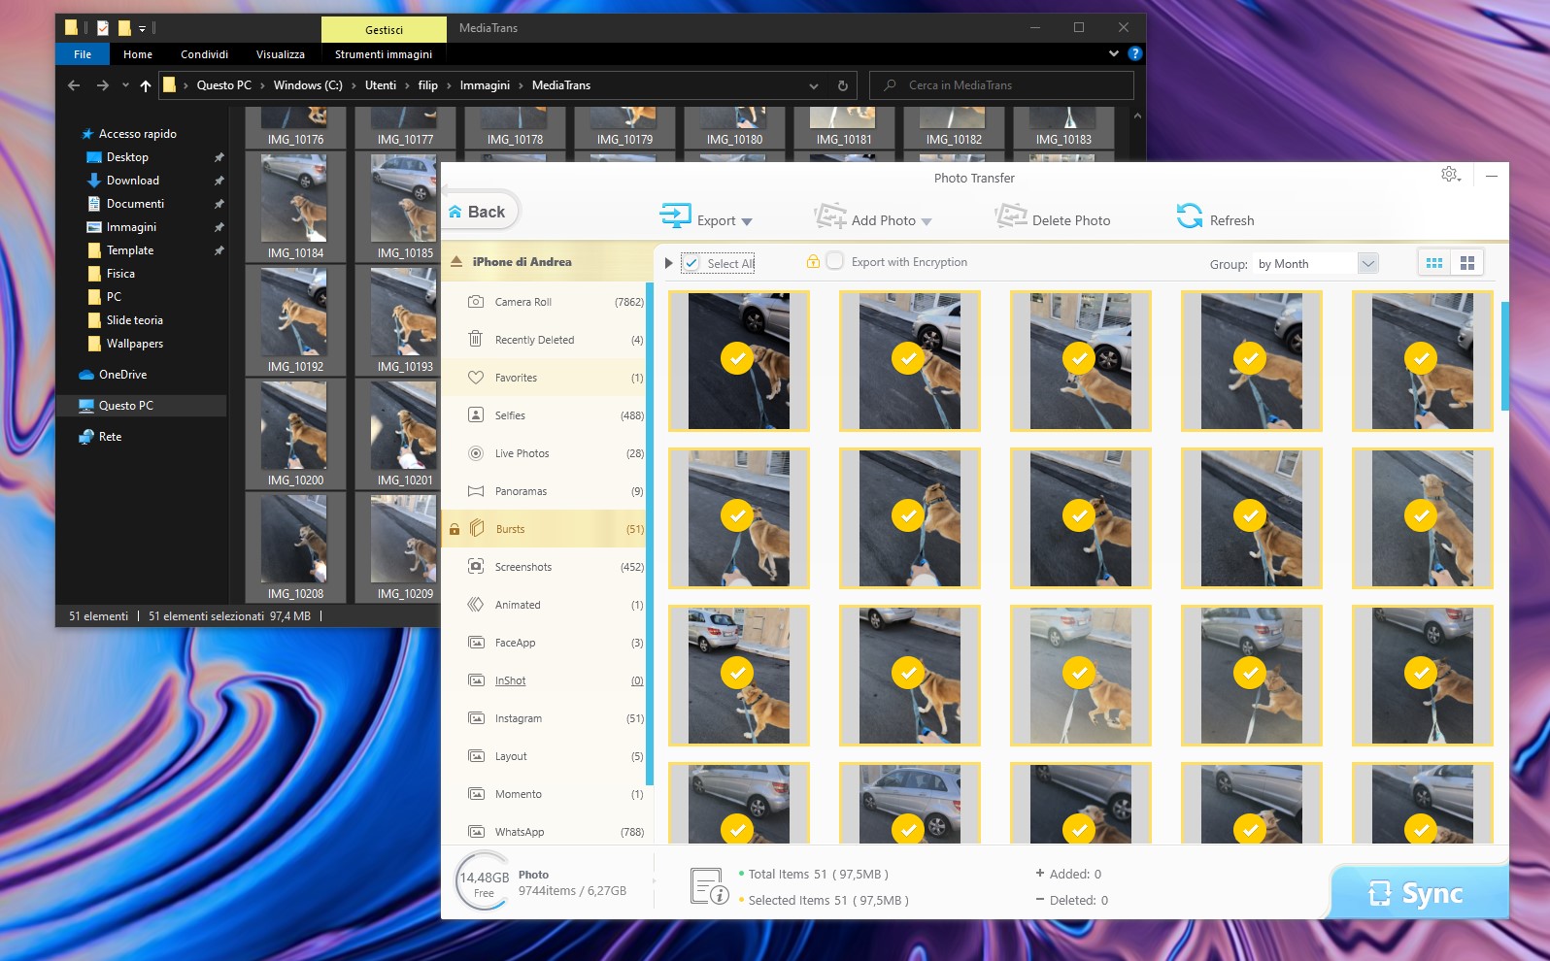Open Download quick access folder

pos(132,181)
